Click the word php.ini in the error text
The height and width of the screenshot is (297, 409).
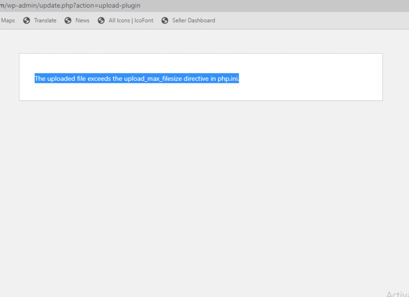[229, 78]
